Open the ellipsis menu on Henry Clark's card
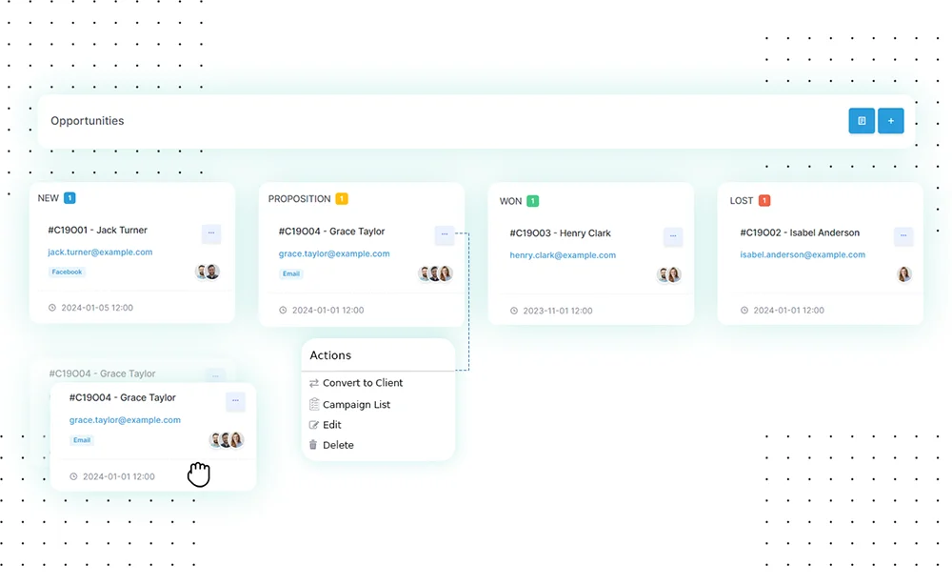952x585 pixels. coord(673,236)
